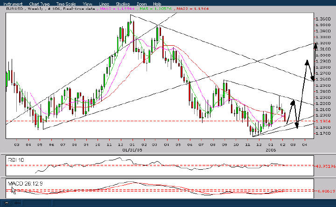The image size is (336, 207).
Task: Open the Help menu
Action: coord(157,4)
